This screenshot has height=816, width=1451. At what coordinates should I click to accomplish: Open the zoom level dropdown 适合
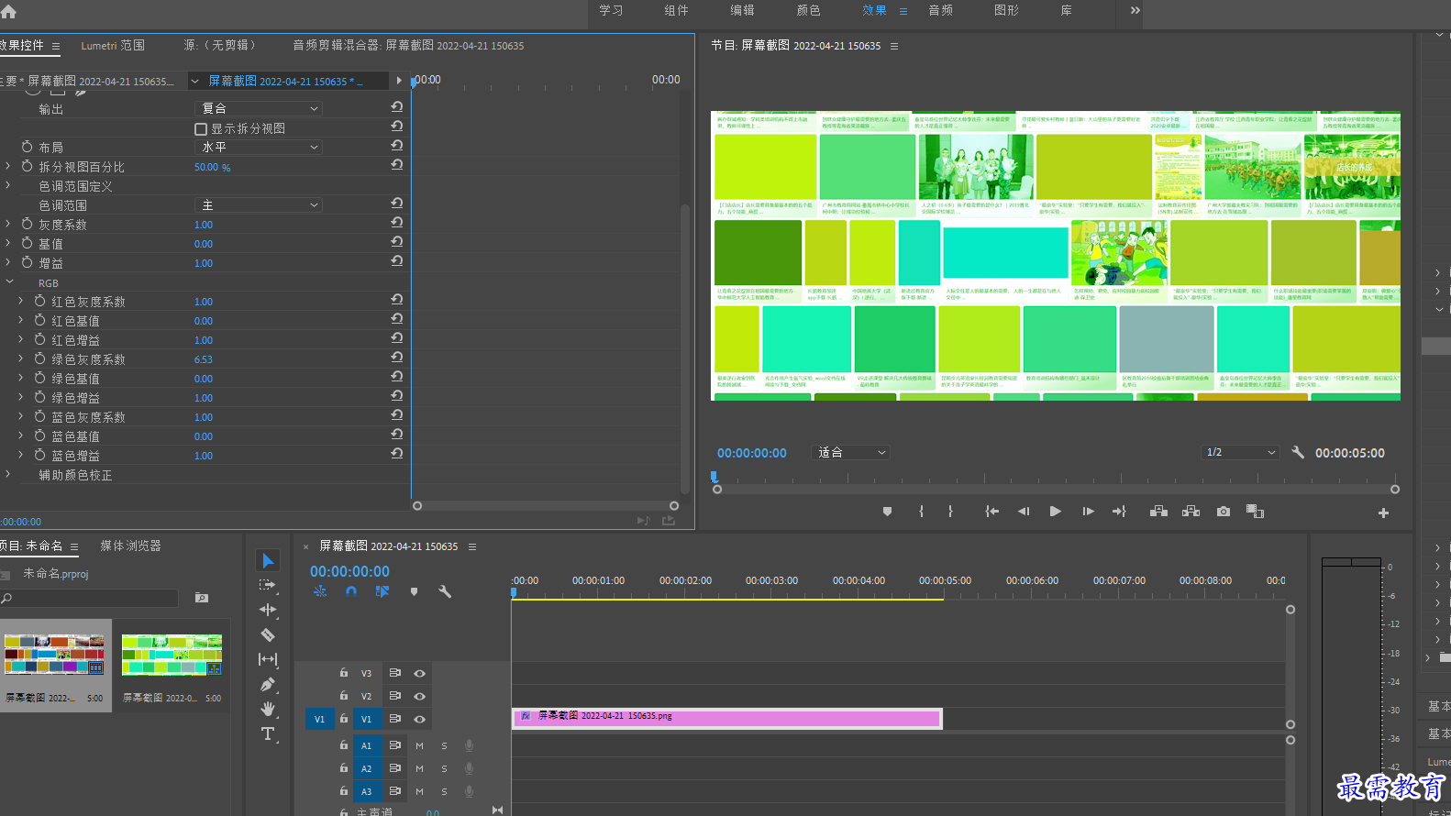tap(851, 452)
